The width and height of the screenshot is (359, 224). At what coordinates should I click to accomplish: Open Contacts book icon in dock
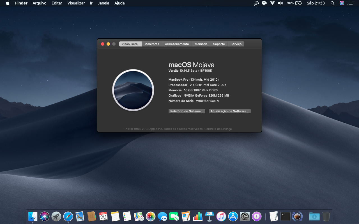(92, 216)
